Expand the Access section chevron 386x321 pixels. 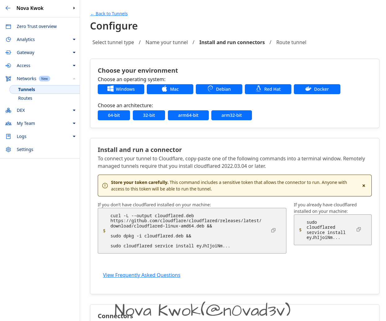(74, 66)
